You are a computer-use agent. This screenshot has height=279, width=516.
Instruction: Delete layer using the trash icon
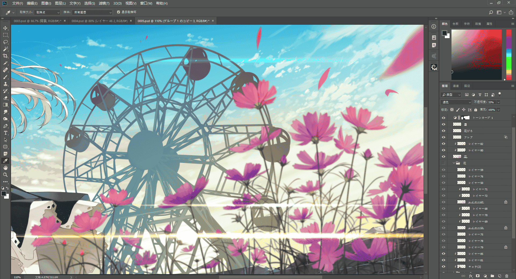click(x=507, y=276)
